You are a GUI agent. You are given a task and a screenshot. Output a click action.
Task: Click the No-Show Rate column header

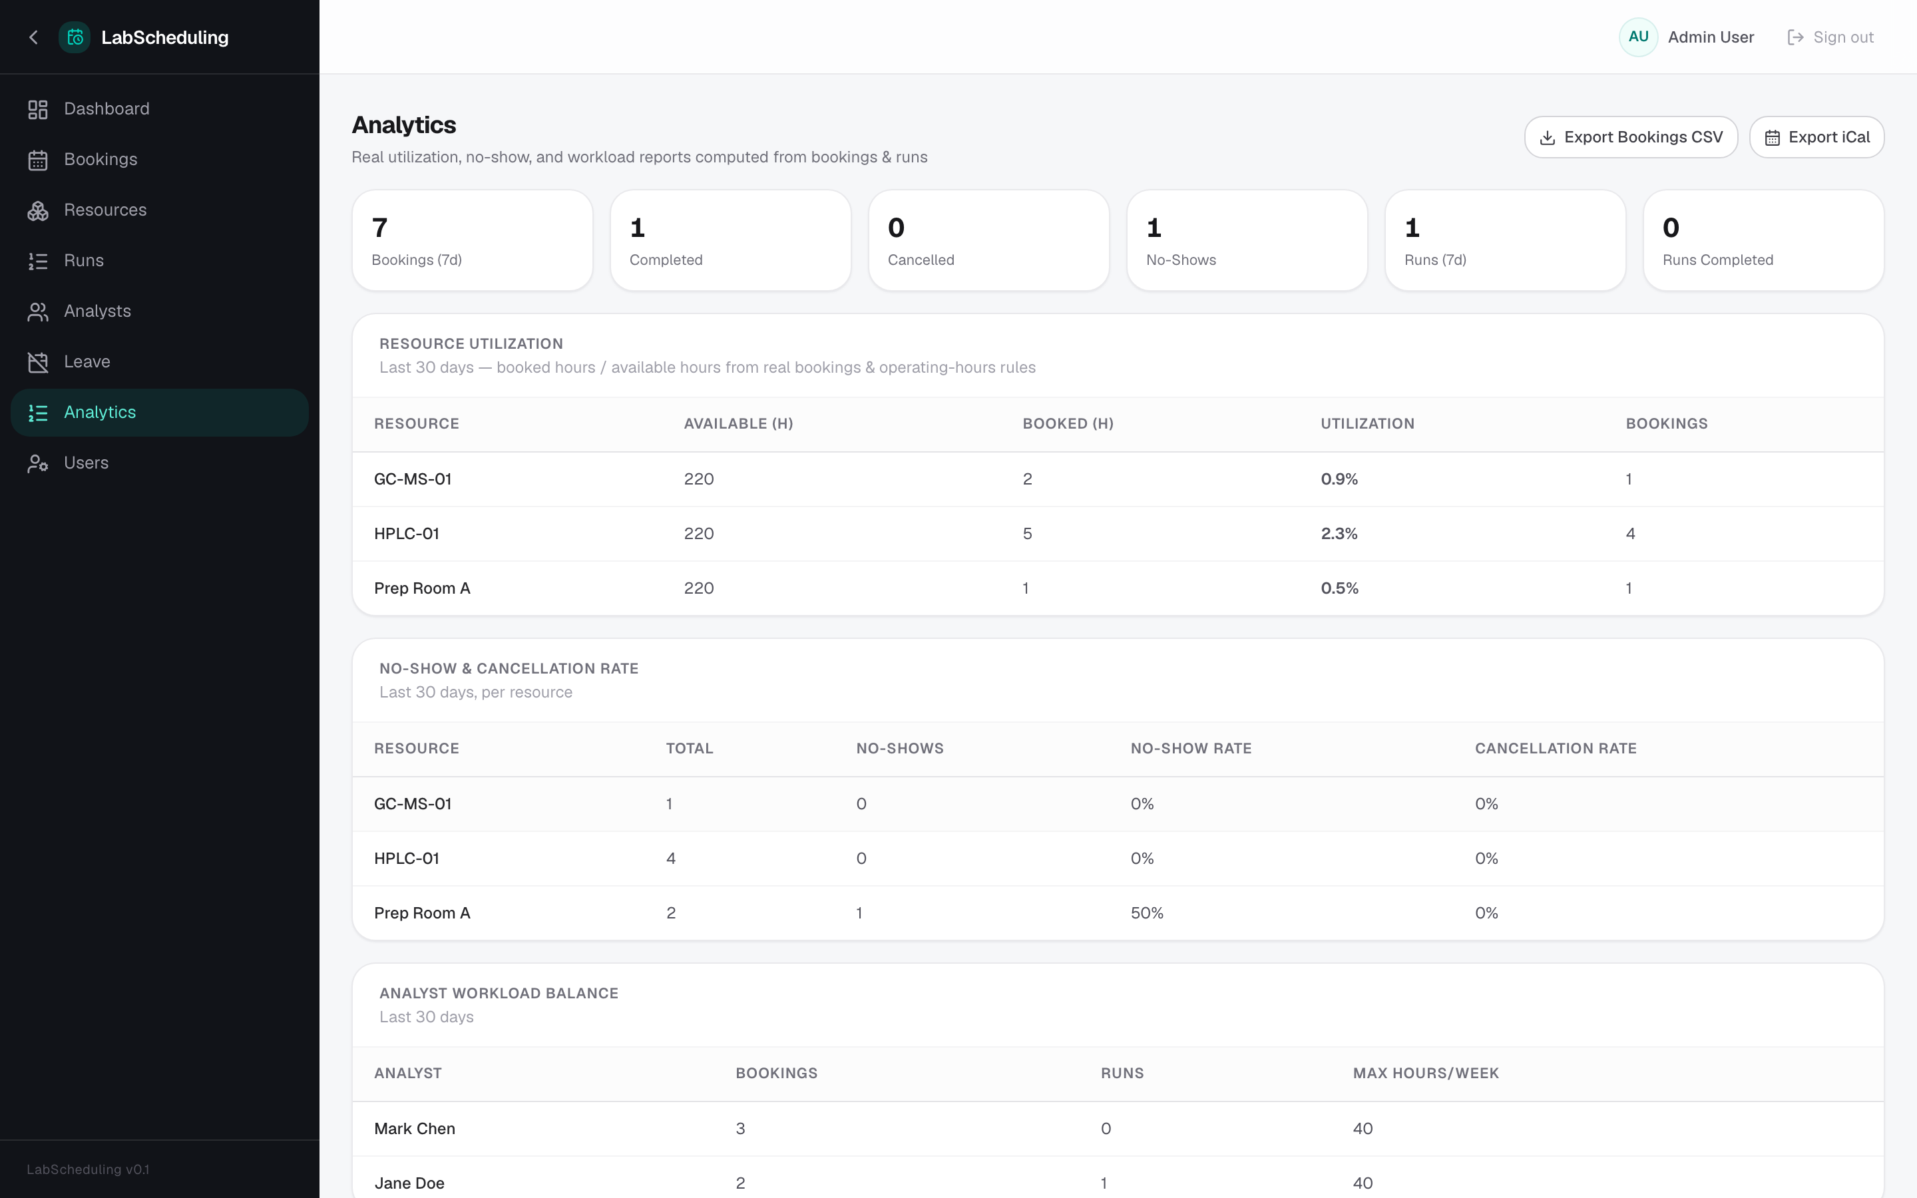pos(1191,749)
